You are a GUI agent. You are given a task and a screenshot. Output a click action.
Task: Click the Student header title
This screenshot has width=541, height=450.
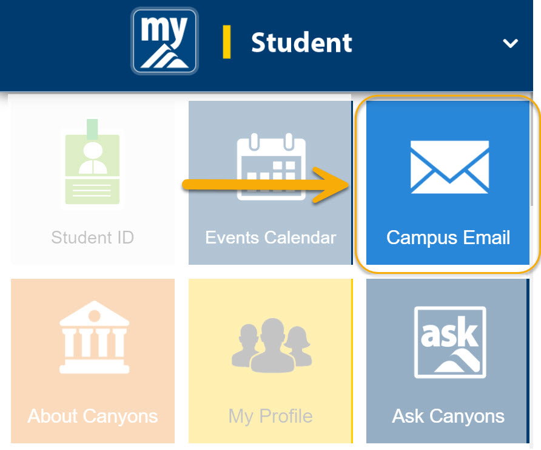tap(301, 43)
